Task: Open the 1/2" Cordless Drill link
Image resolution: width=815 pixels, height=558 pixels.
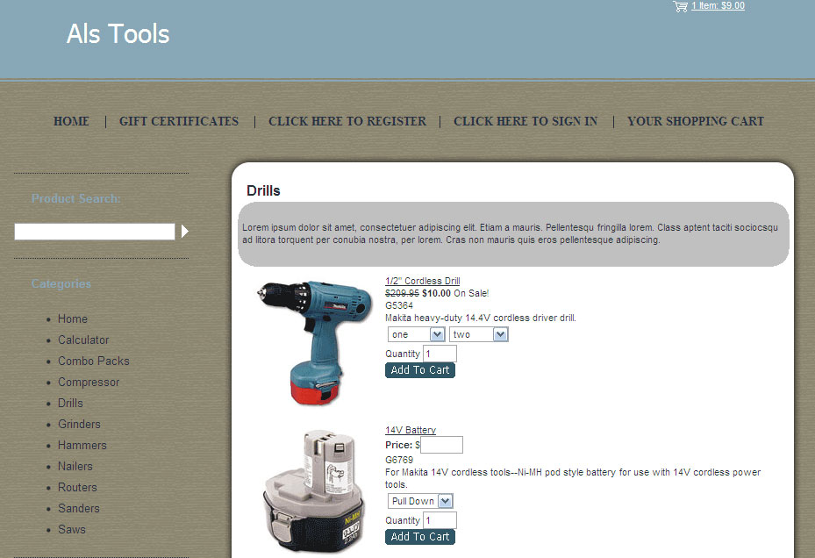Action: 422,282
